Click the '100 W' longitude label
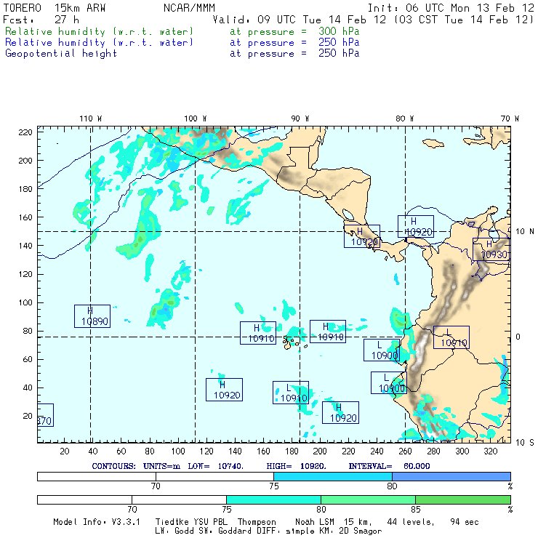The width and height of the screenshot is (538, 538). point(196,119)
